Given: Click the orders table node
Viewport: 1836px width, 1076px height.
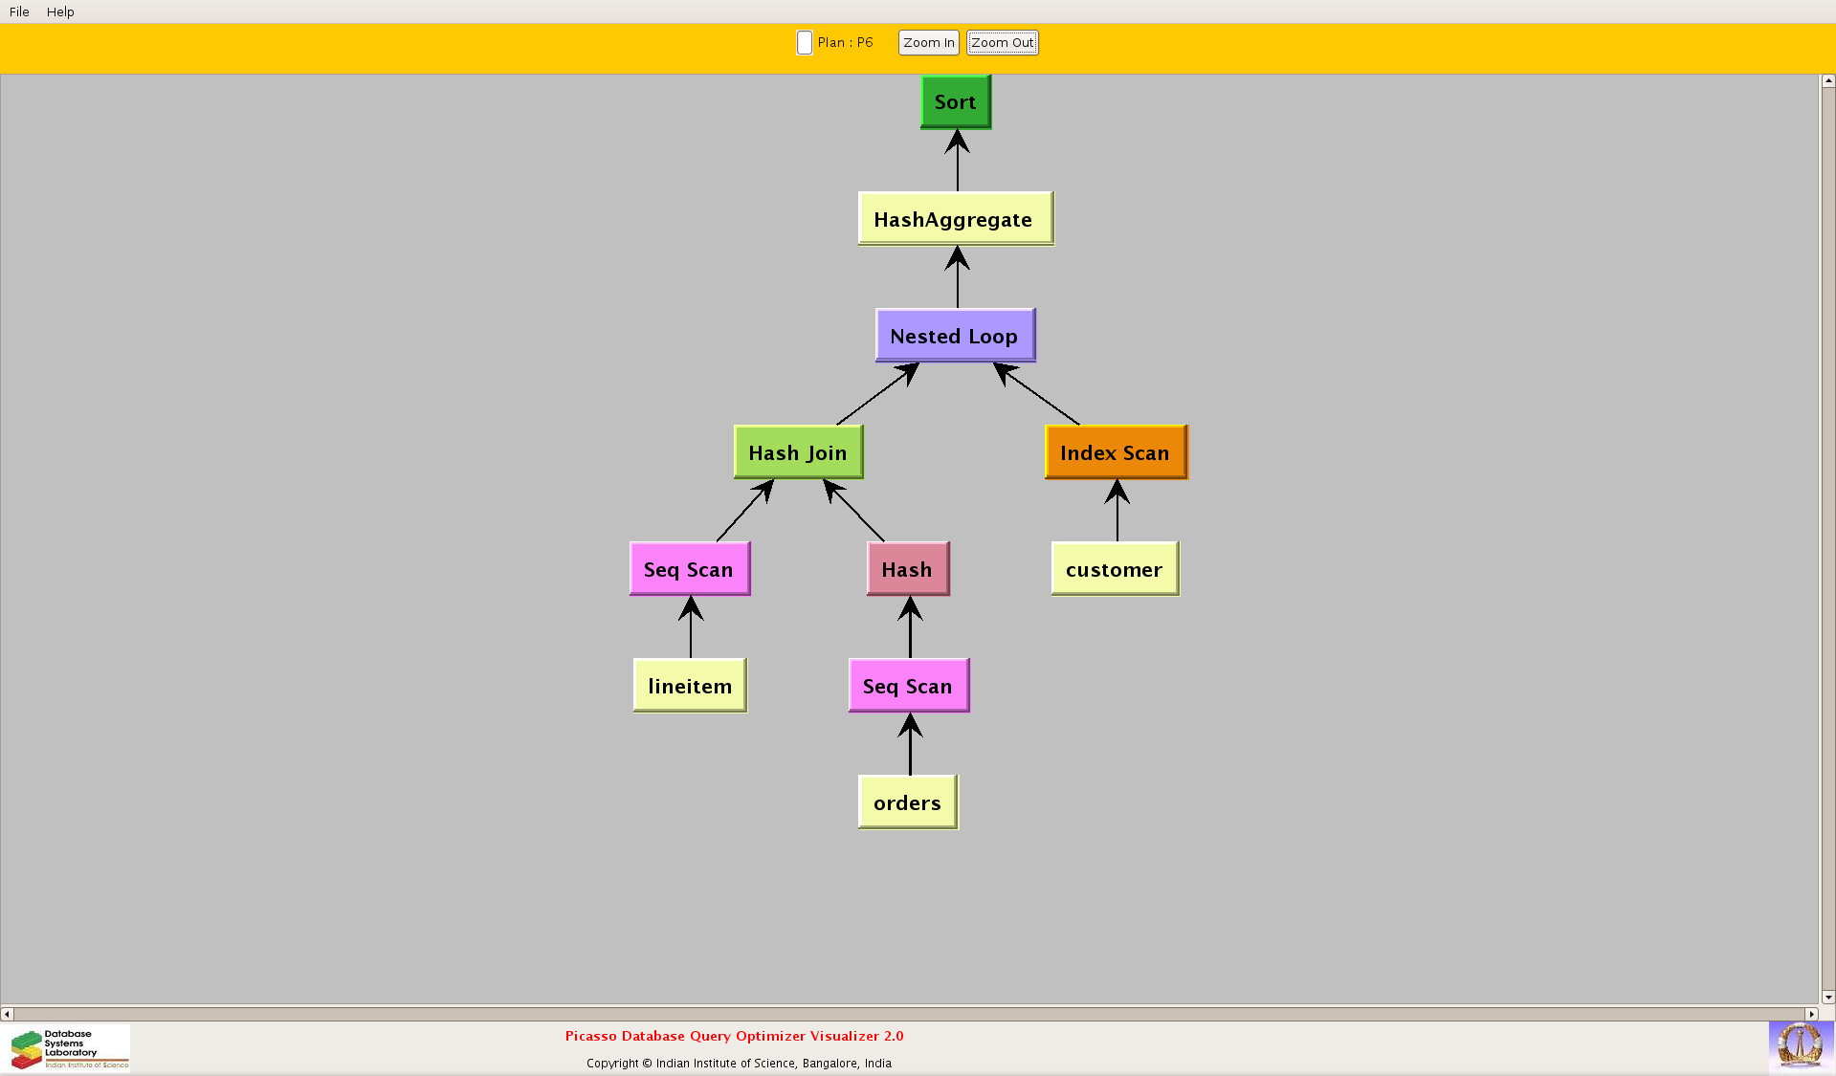Looking at the screenshot, I should tap(907, 802).
